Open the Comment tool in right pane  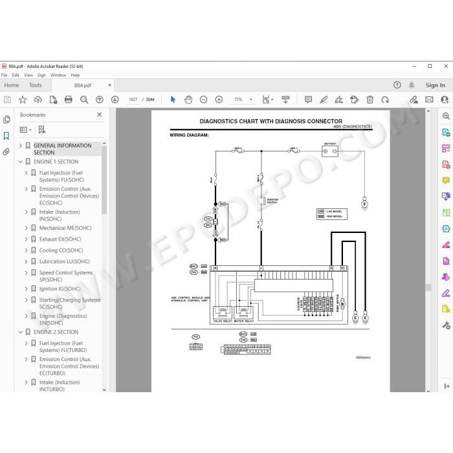tap(446, 181)
